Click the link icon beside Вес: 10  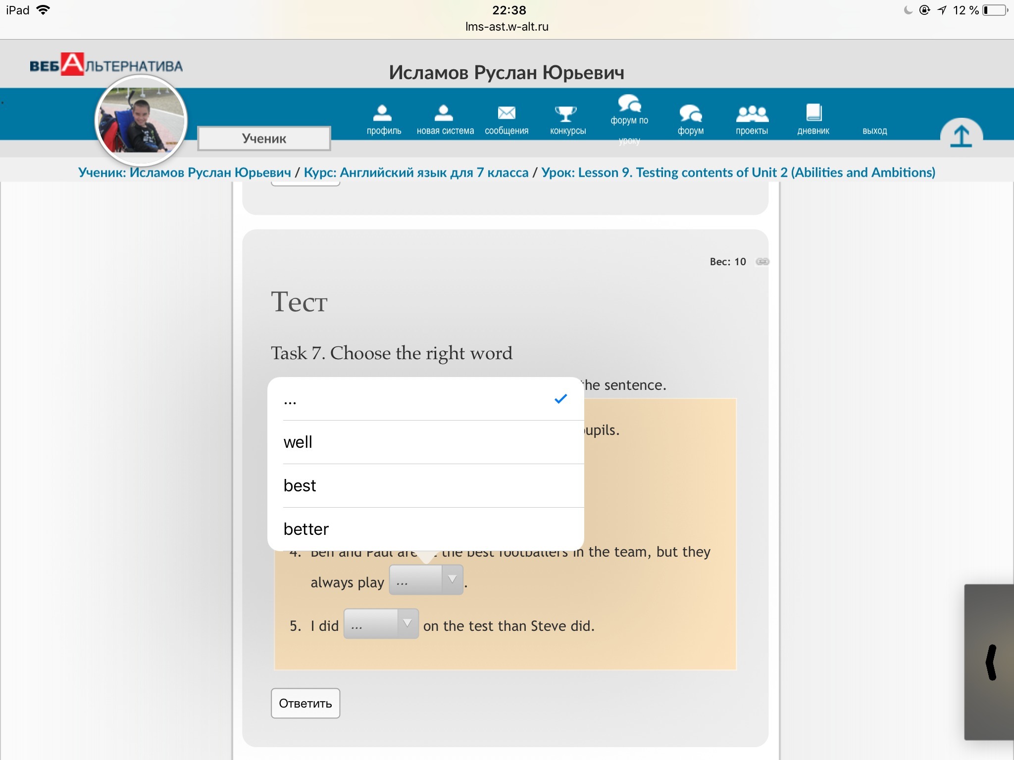(x=762, y=262)
